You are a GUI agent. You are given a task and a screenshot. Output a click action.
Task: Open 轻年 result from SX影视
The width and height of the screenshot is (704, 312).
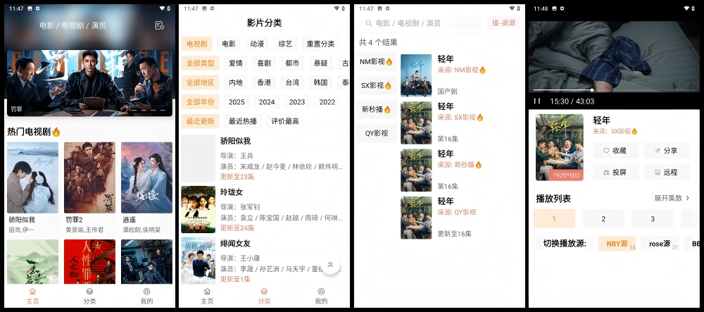point(460,123)
